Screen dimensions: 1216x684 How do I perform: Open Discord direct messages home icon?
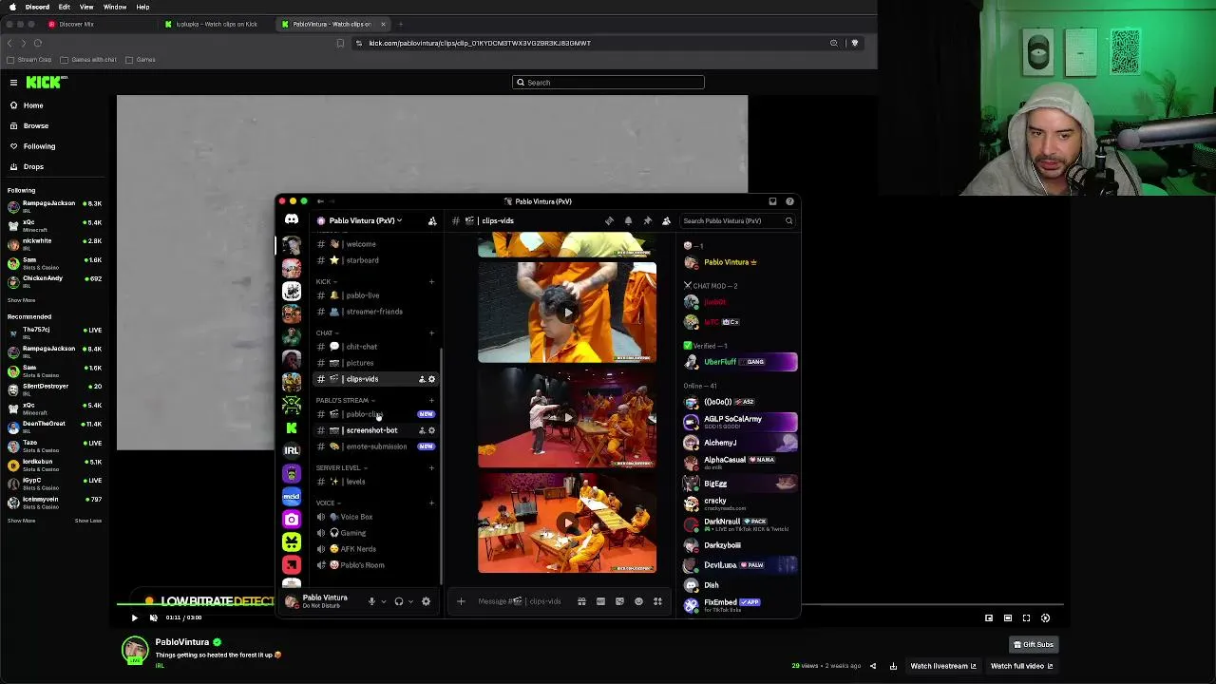pyautogui.click(x=292, y=220)
